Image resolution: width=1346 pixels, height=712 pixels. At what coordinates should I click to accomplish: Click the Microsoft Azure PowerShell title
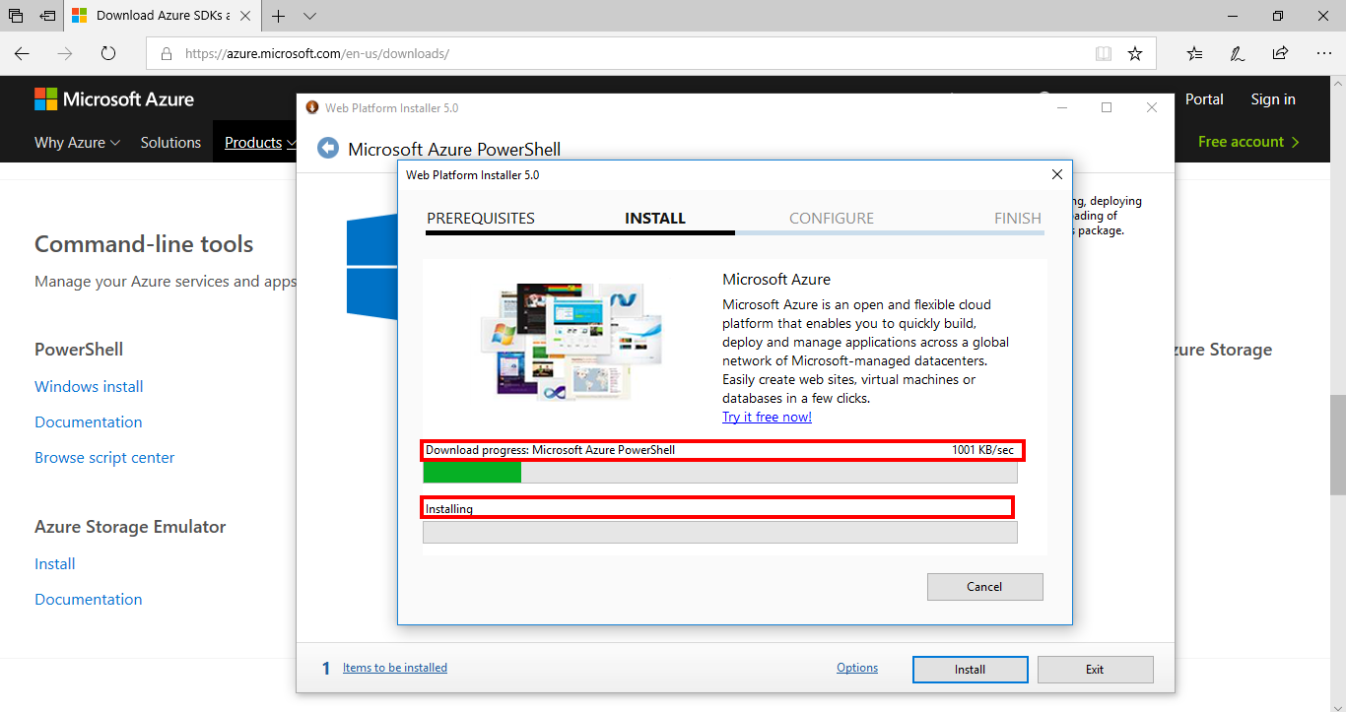click(x=454, y=149)
